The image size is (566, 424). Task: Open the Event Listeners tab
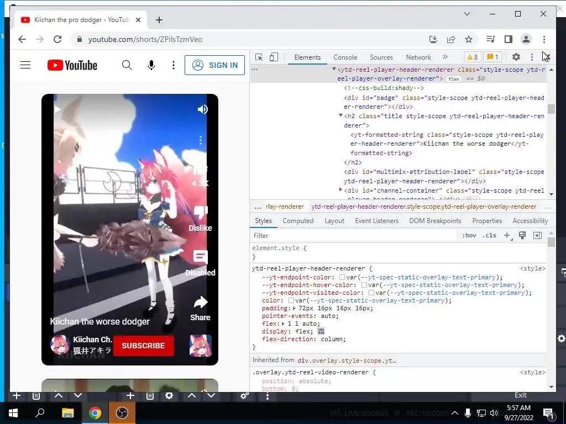coord(376,221)
